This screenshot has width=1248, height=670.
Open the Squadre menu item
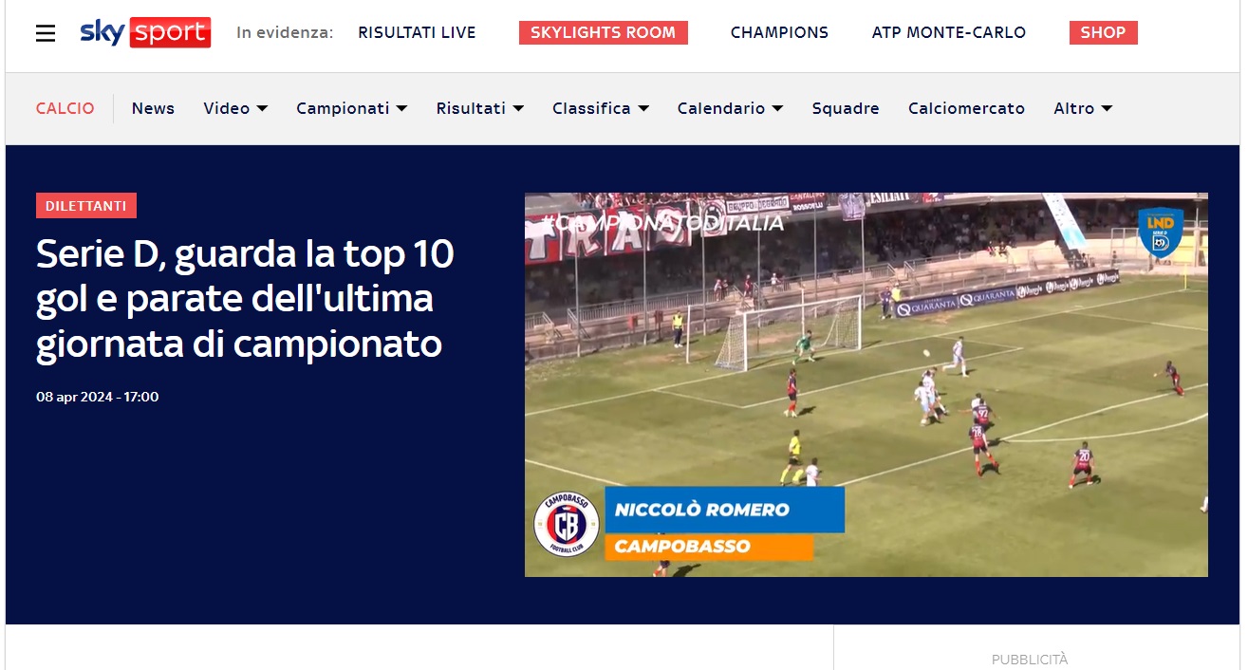[846, 108]
